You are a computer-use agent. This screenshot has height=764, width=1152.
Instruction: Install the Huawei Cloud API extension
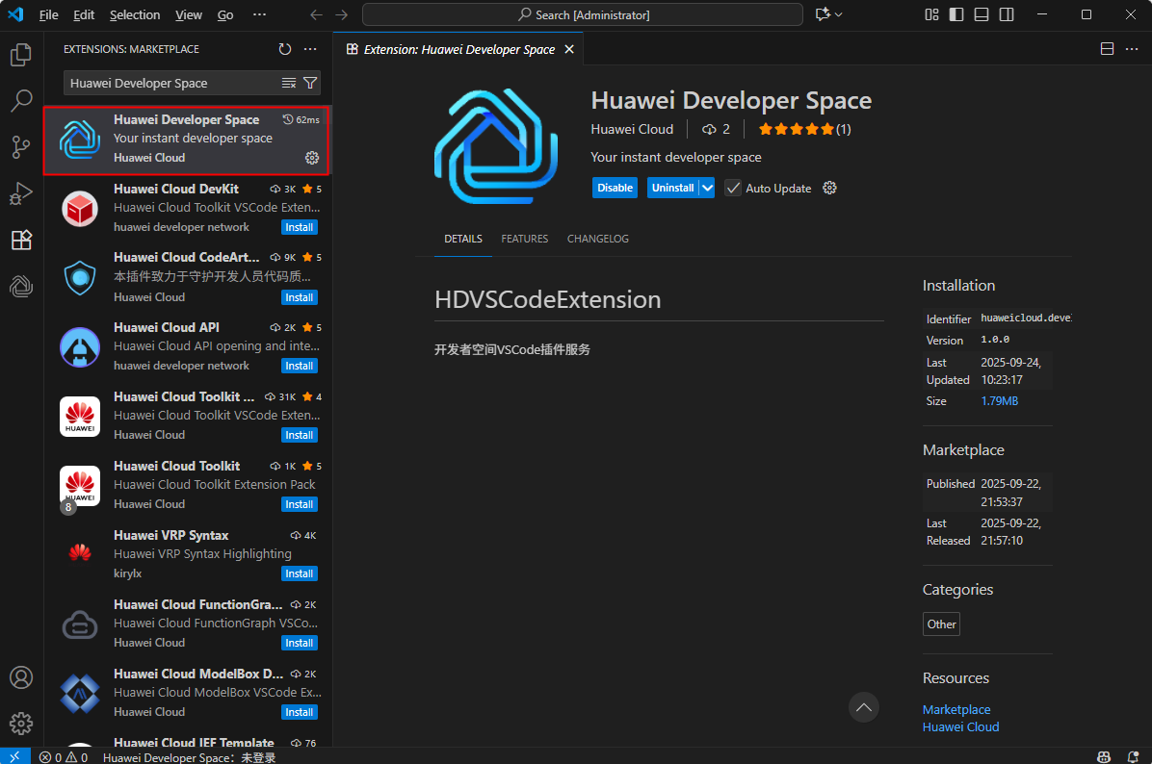(x=300, y=366)
